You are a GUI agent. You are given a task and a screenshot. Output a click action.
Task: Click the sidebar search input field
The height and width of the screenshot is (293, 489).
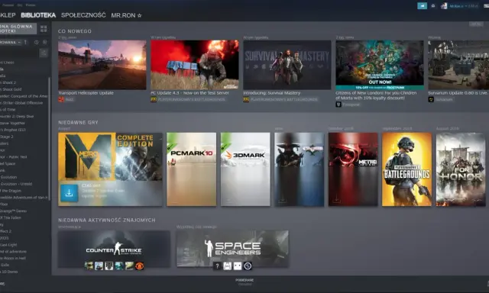tap(18, 53)
